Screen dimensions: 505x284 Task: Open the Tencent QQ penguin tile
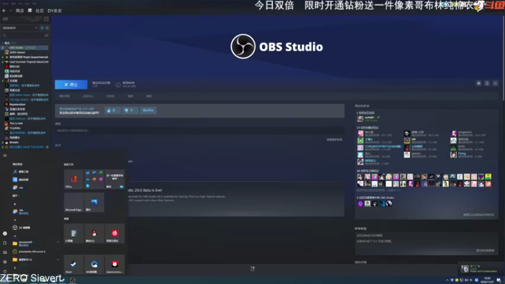pyautogui.click(x=94, y=233)
